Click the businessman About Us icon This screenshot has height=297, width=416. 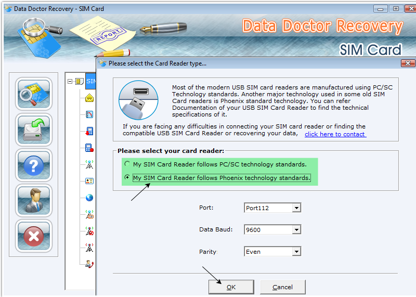(x=34, y=200)
